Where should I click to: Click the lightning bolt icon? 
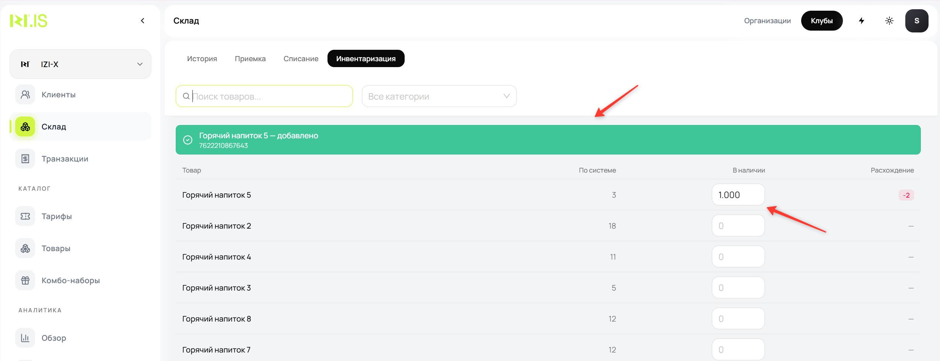861,21
